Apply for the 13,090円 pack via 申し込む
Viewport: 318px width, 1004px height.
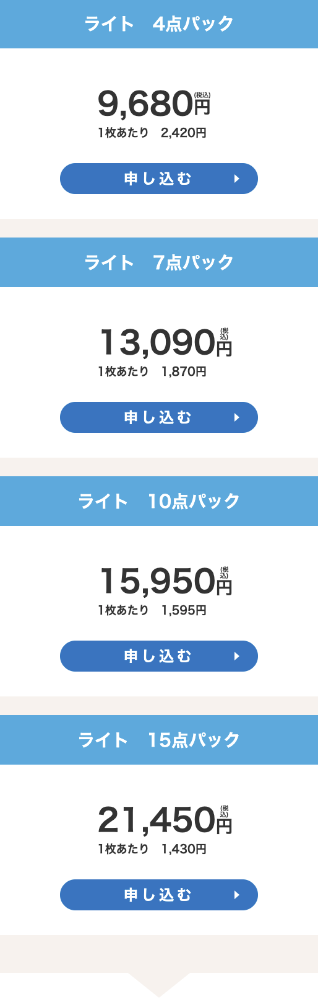(159, 417)
